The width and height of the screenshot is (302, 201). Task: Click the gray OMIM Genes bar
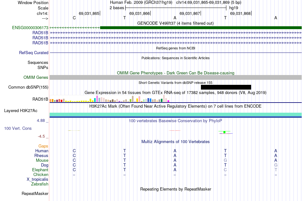click(x=175, y=77)
